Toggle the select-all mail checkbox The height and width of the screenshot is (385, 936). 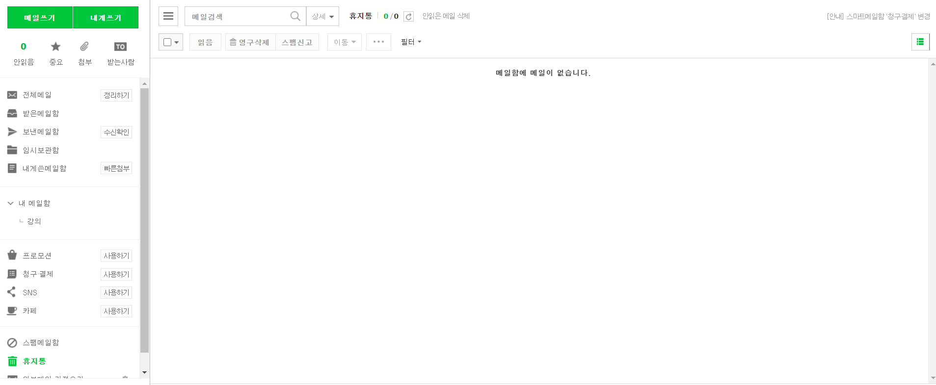[167, 42]
